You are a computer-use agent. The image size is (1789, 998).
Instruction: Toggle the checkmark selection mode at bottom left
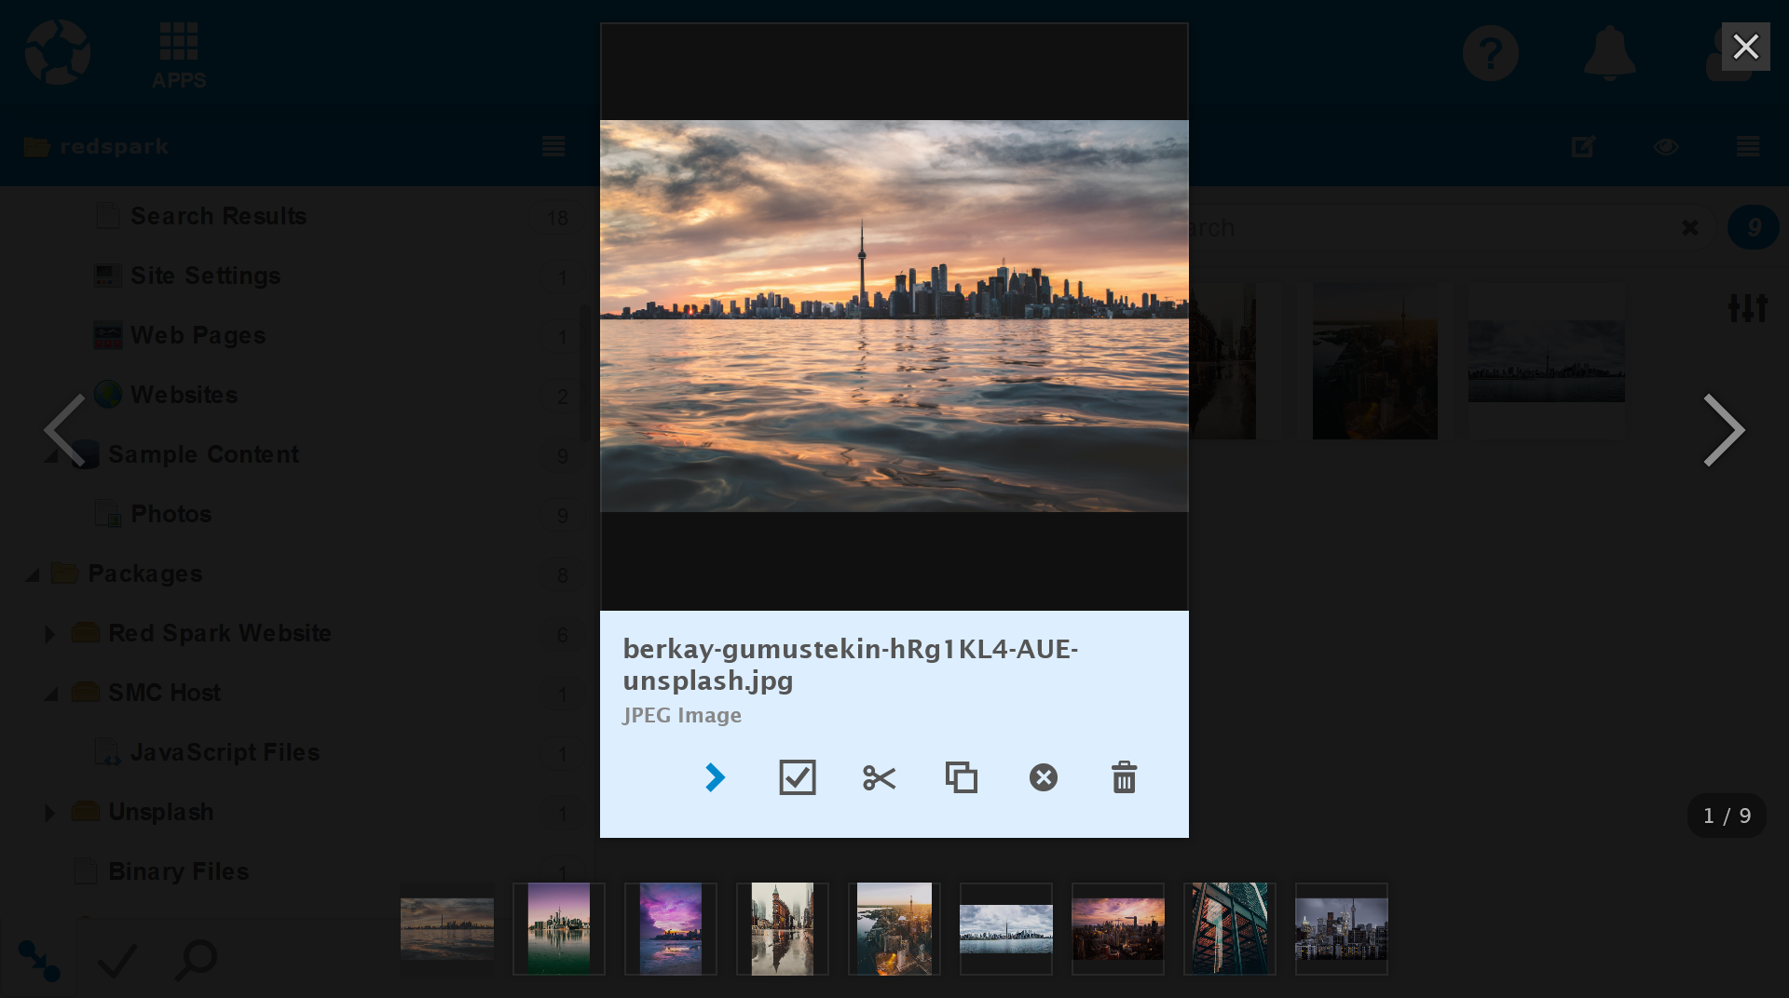pos(117,960)
